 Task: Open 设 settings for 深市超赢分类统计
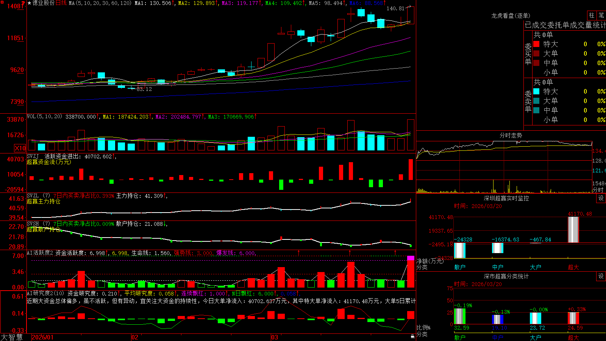pos(601,276)
